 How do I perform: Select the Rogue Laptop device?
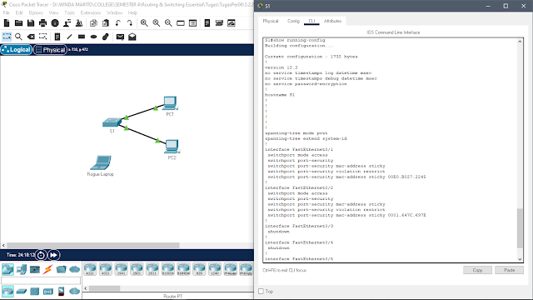pos(101,162)
